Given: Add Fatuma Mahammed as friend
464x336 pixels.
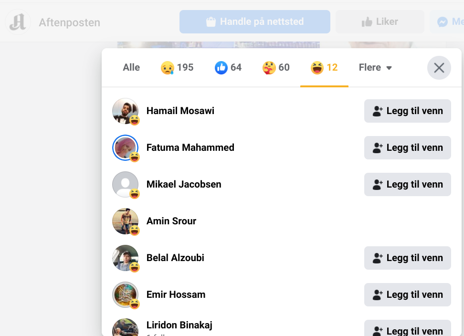Looking at the screenshot, I should 407,147.
